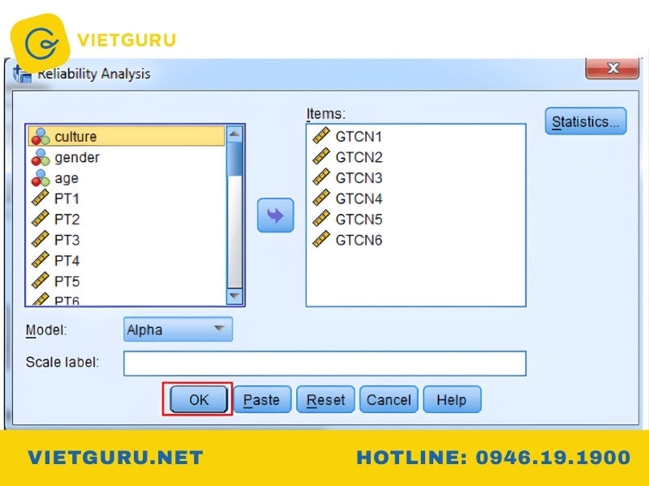
Task: Click the PT1 scale ruler icon
Action: click(40, 198)
